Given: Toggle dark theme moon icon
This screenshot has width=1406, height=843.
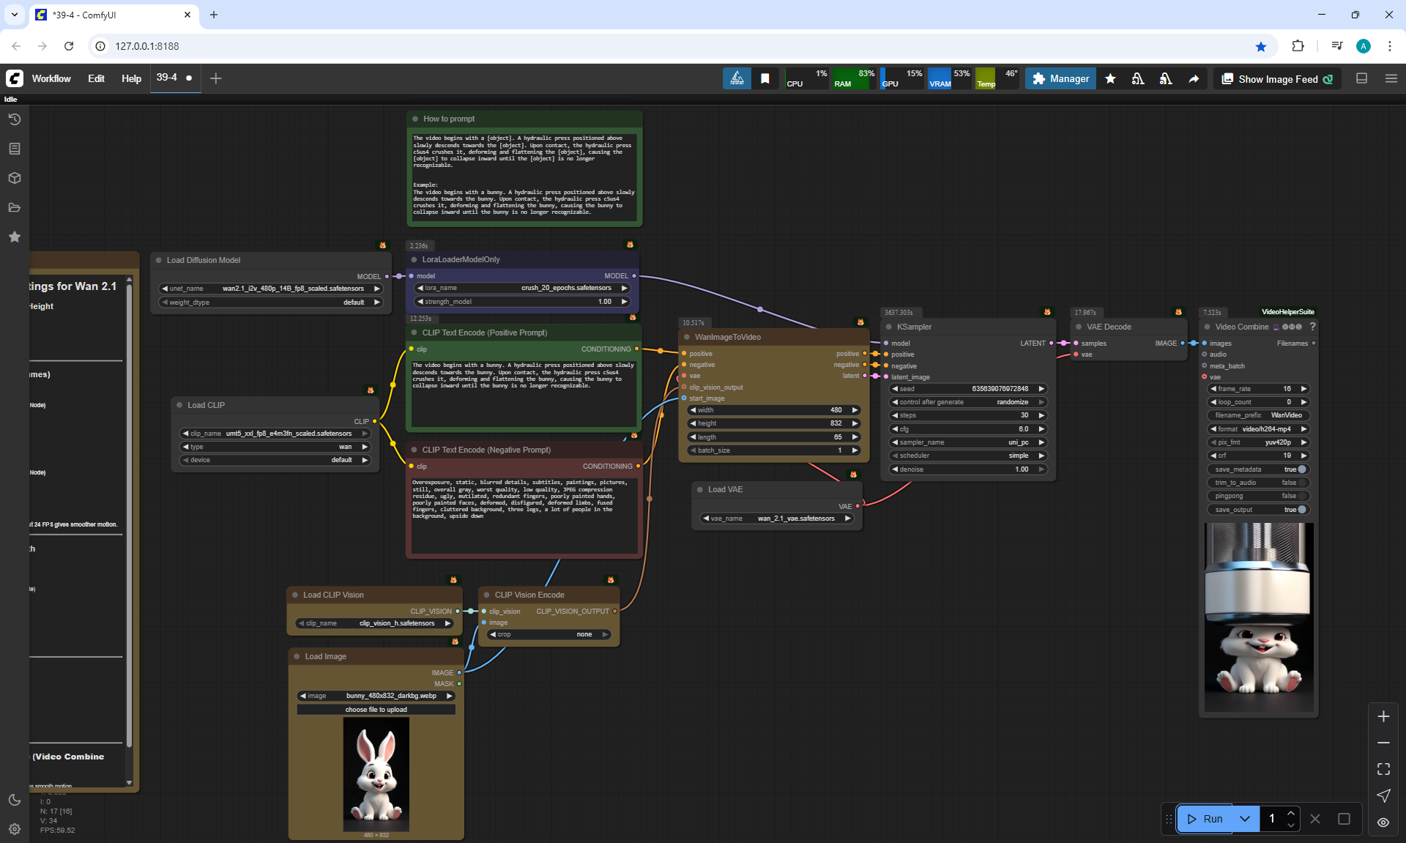Looking at the screenshot, I should [15, 800].
